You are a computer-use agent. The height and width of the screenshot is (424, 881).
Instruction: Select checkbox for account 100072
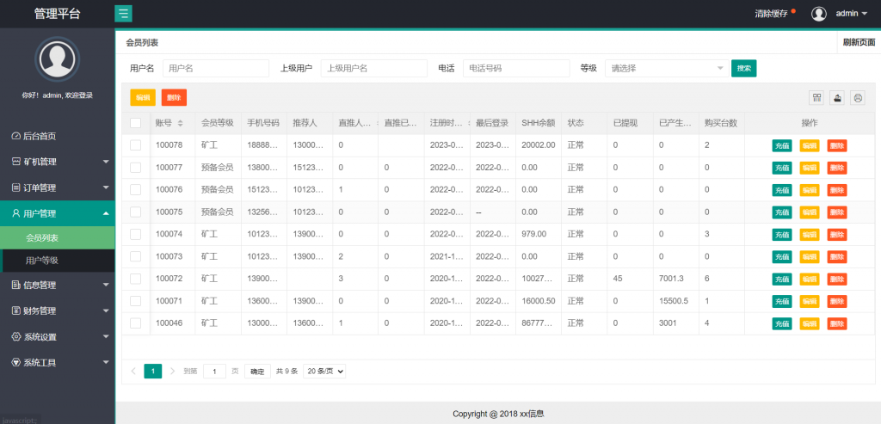[135, 279]
